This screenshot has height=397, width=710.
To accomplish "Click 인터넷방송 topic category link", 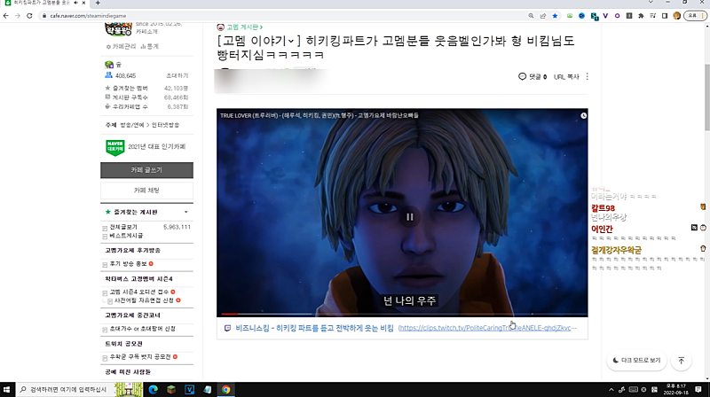I will tap(165, 125).
